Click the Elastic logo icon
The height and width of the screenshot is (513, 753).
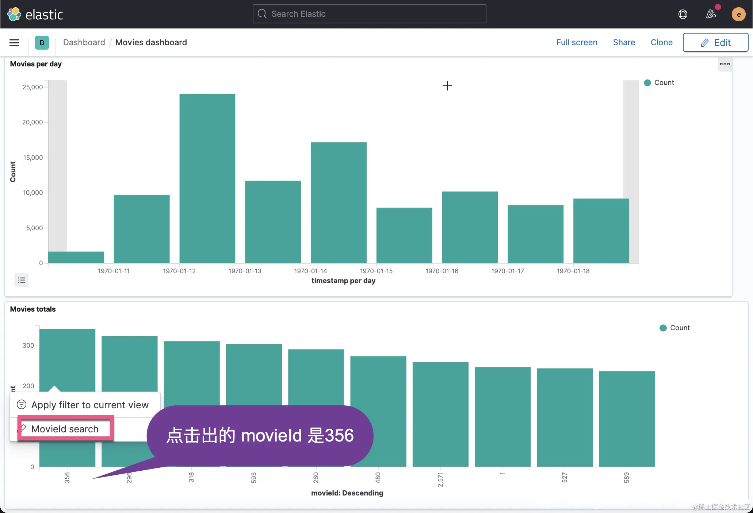(x=14, y=14)
